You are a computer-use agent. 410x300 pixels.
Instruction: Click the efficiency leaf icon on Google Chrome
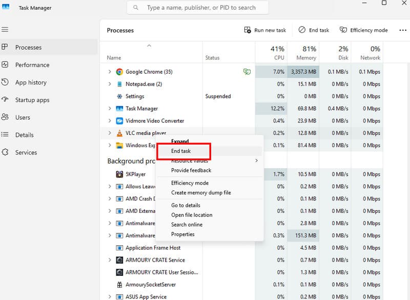[247, 72]
